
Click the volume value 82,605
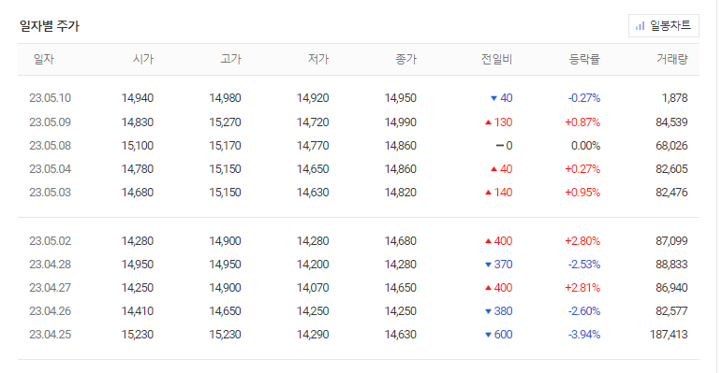(671, 169)
